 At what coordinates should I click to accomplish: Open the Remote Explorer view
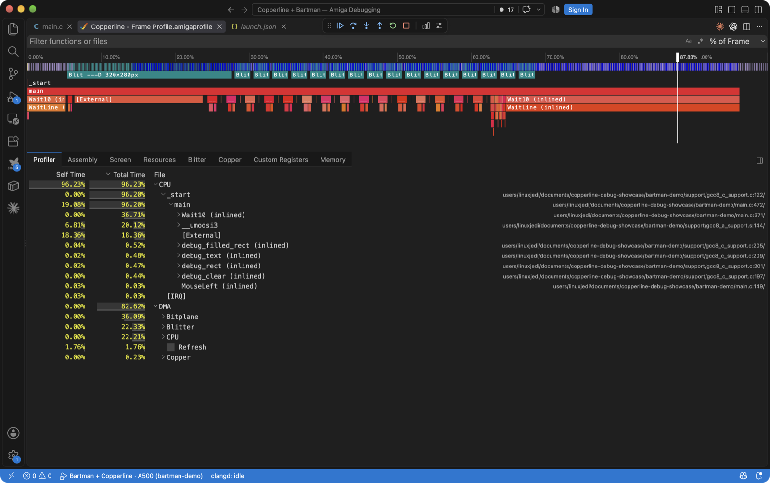13,119
